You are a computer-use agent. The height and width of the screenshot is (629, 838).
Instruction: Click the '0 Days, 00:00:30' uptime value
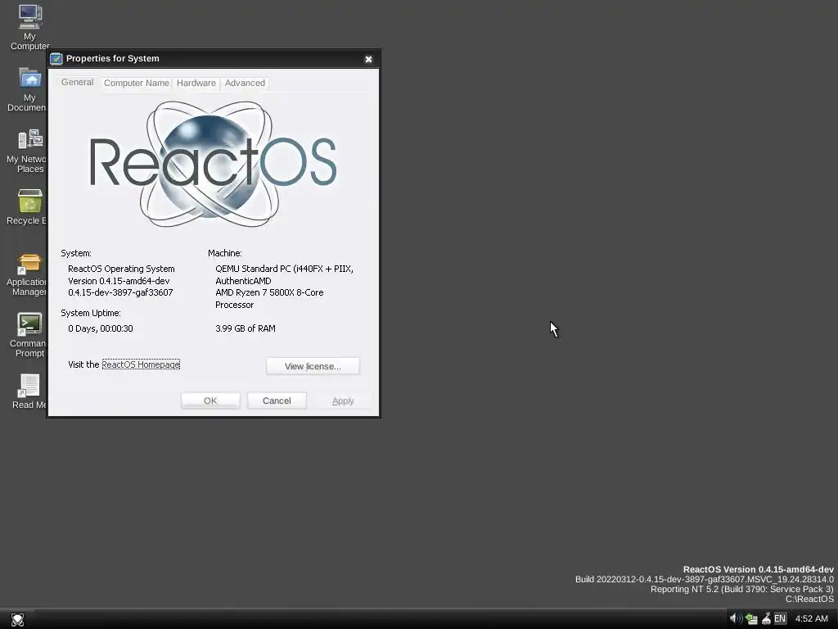[x=101, y=328]
